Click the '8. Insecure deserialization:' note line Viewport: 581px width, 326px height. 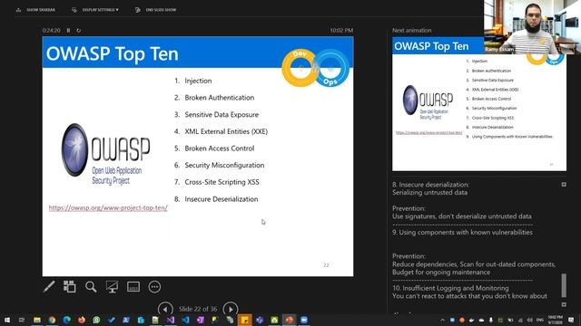pyautogui.click(x=430, y=185)
